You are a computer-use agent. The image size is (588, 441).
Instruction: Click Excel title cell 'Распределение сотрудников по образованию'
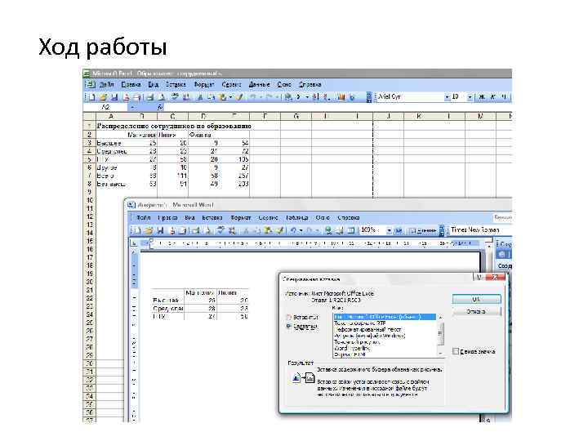[x=174, y=126]
